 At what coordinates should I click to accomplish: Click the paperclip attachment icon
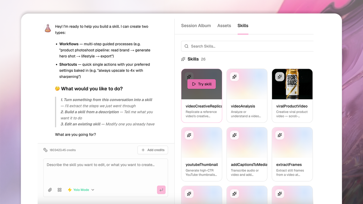(50, 190)
